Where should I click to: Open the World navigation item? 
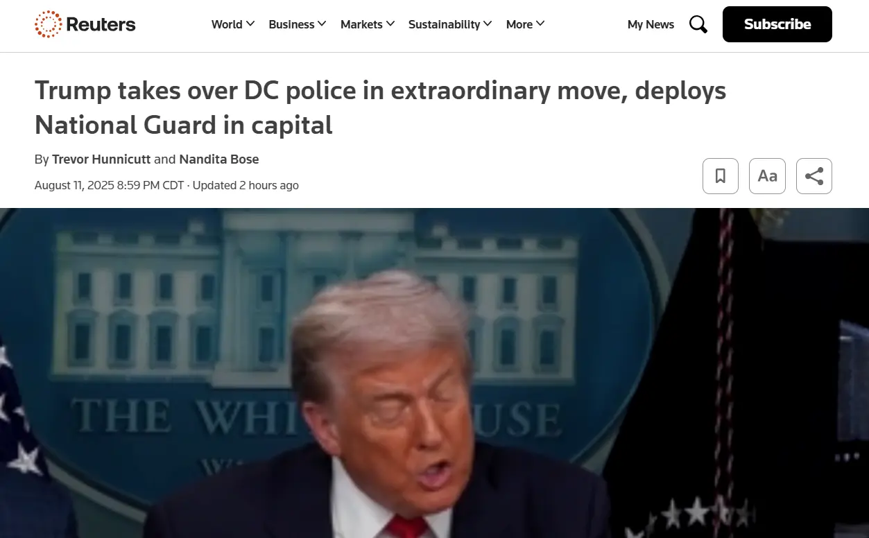[227, 24]
